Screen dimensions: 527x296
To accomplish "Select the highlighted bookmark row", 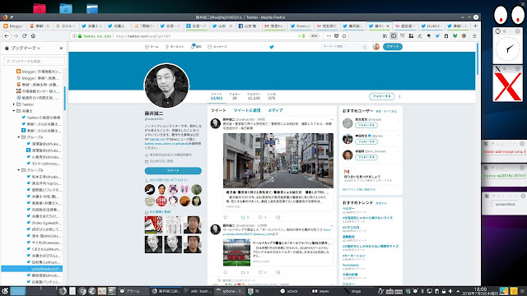I will click(x=32, y=269).
